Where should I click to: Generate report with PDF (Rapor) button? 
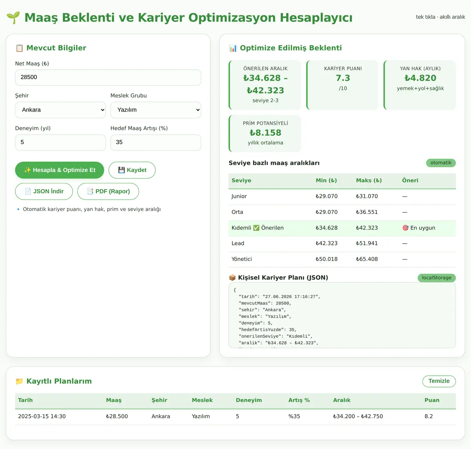point(108,191)
